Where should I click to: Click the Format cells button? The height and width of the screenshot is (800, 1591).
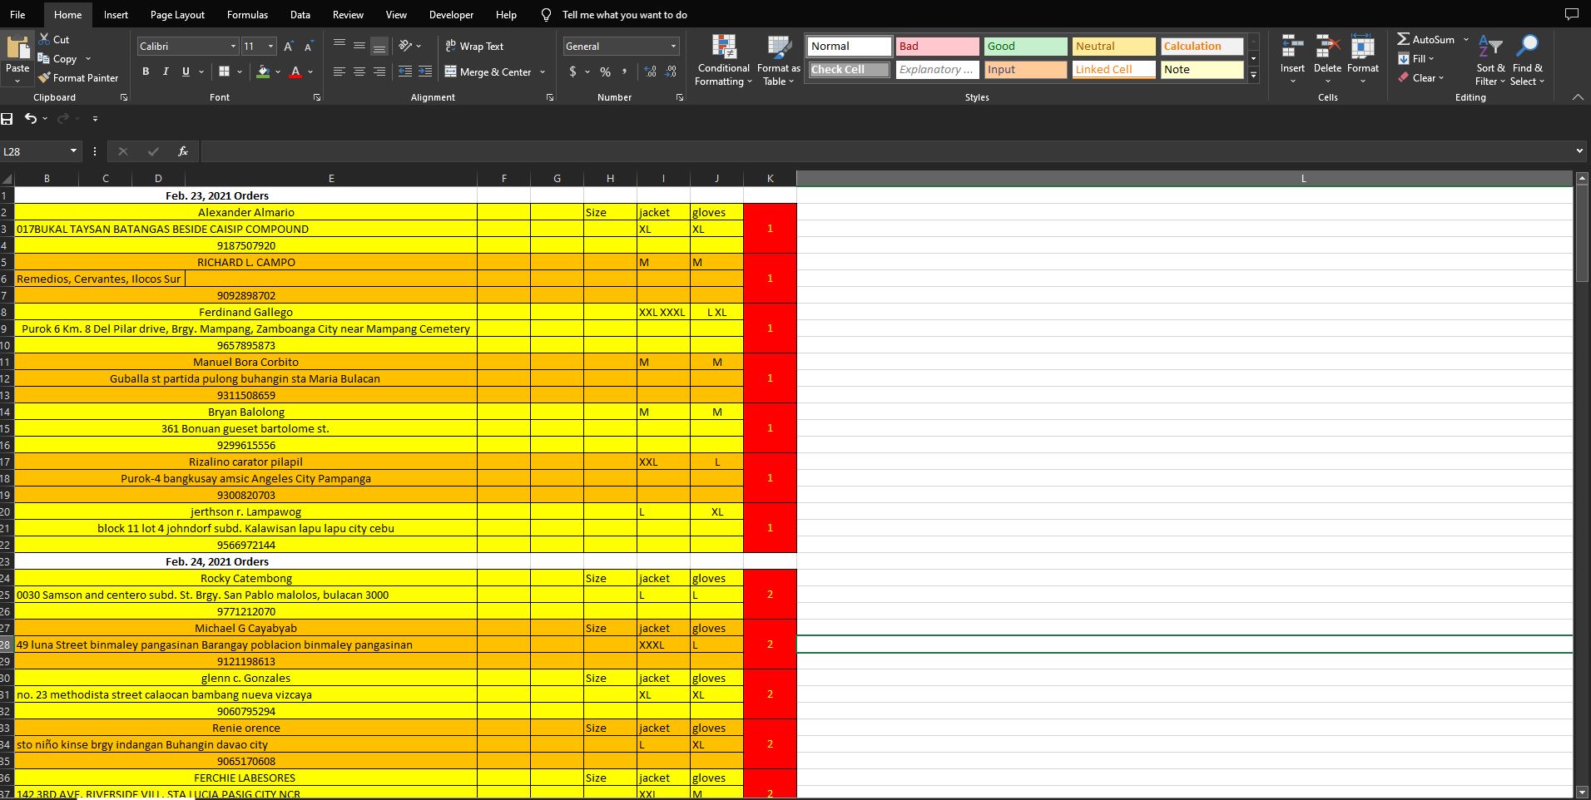1363,59
